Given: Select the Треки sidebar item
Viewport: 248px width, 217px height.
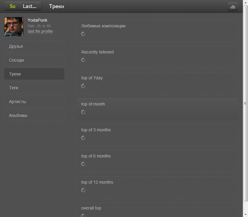Looking at the screenshot, I should click(34, 74).
